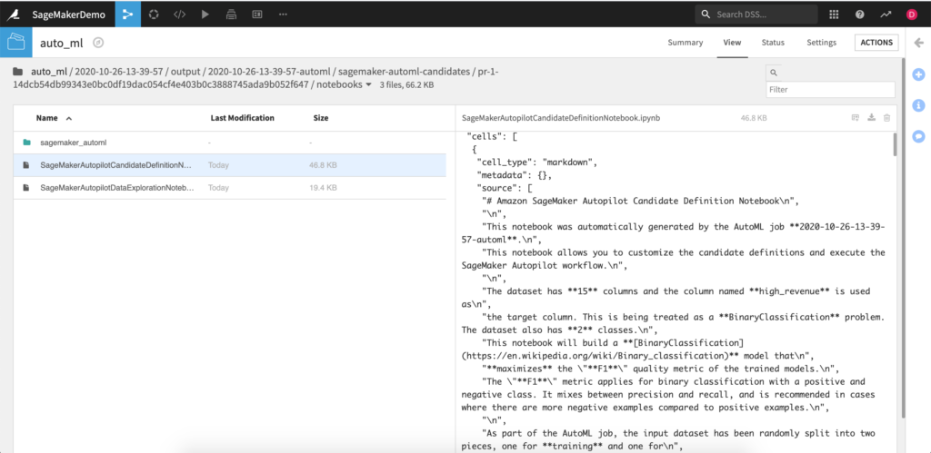The image size is (931, 453).
Task: Open the Flow icon in top navigation
Action: point(127,15)
